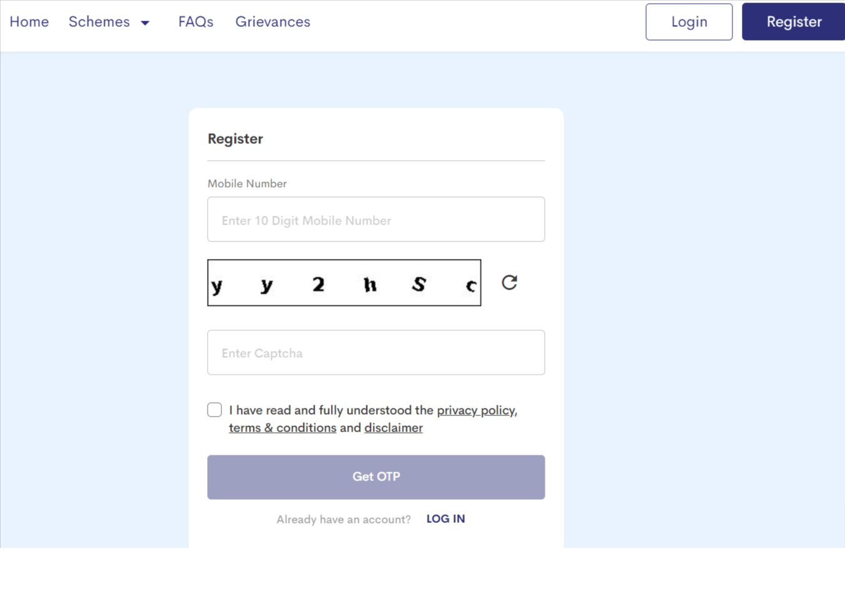Focus the Mobile Number input field
This screenshot has height=608, width=845.
(x=376, y=220)
